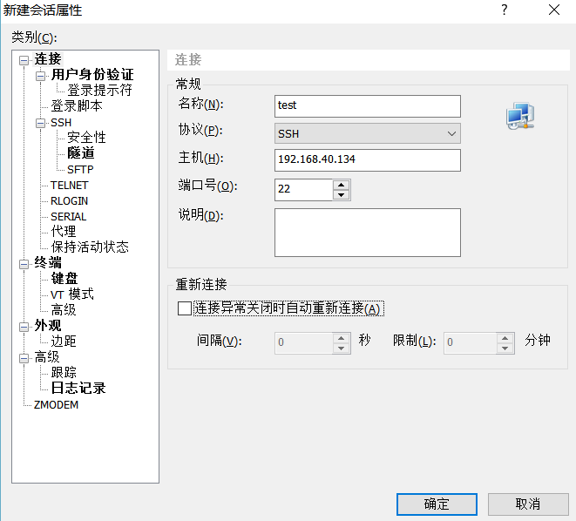Click the 名称 field containing test
The width and height of the screenshot is (576, 521).
click(x=368, y=106)
